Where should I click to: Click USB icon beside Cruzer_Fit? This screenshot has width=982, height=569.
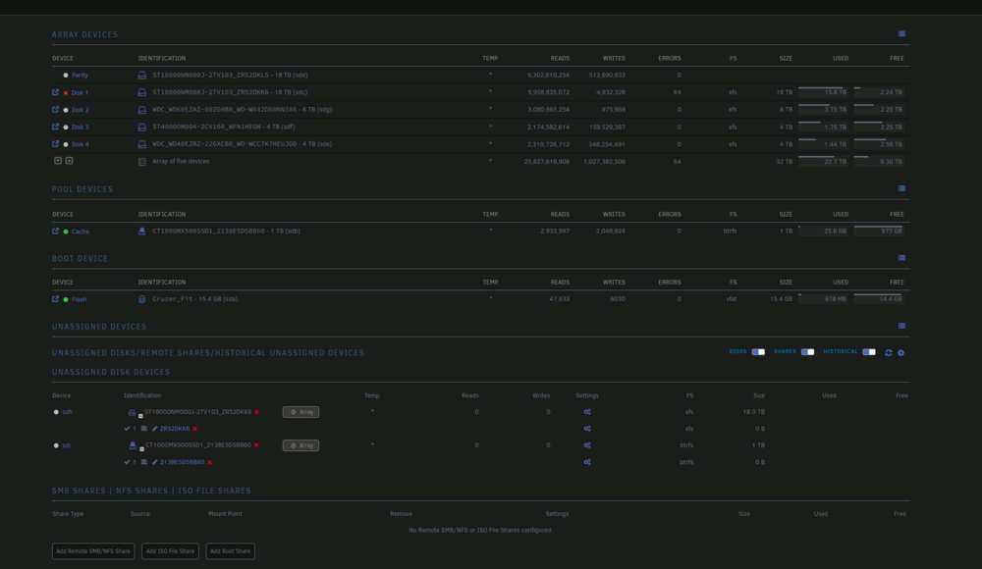142,299
